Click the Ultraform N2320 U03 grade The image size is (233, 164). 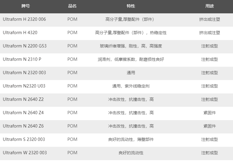(24, 86)
